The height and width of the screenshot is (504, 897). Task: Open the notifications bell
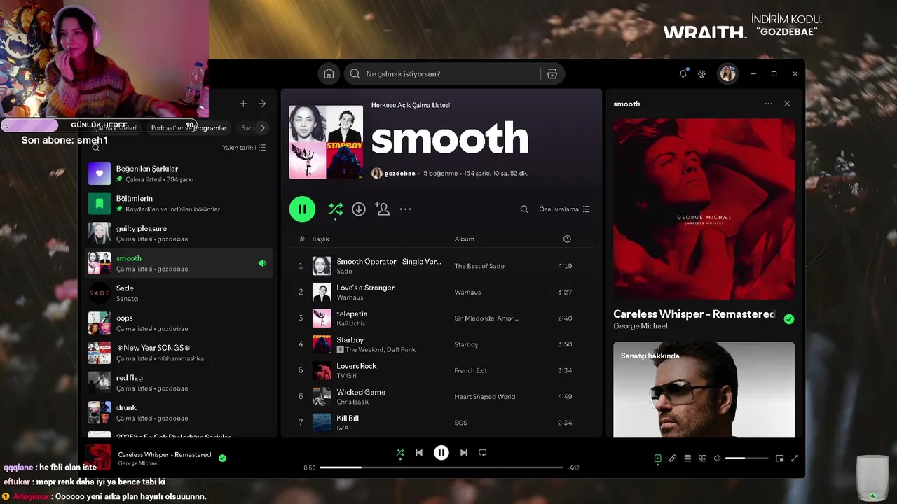pyautogui.click(x=683, y=73)
